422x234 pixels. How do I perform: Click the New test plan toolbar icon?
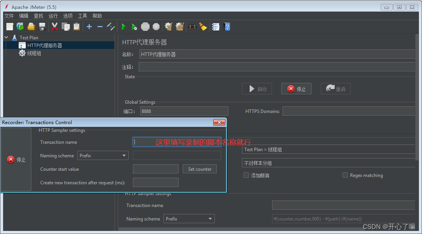[10, 27]
